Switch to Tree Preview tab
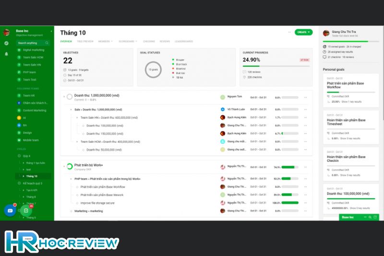384x256 pixels. [x=85, y=41]
